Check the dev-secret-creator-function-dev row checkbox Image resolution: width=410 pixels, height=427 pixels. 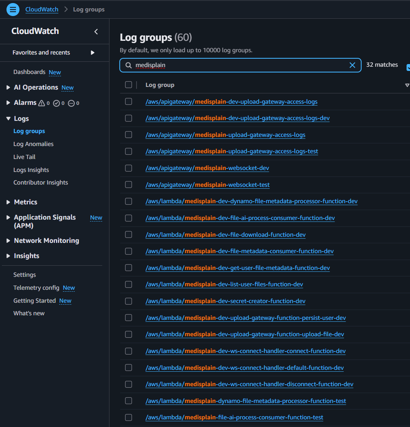pyautogui.click(x=129, y=301)
